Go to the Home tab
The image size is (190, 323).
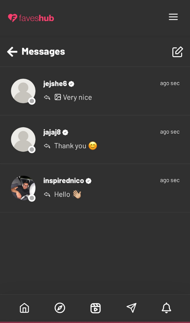click(x=24, y=308)
